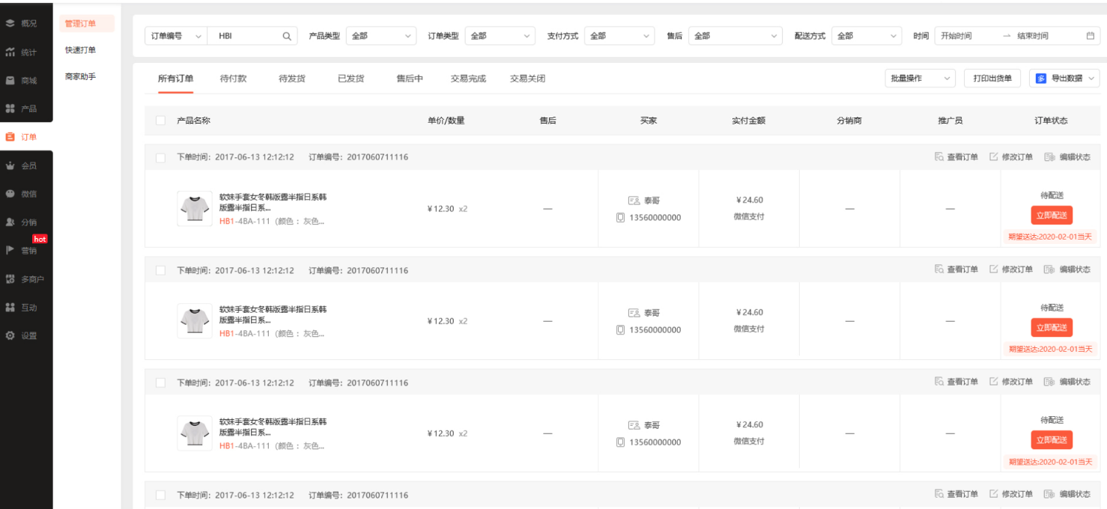1107x509 pixels.
Task: Click 立即配送 on the second order
Action: [x=1052, y=328]
